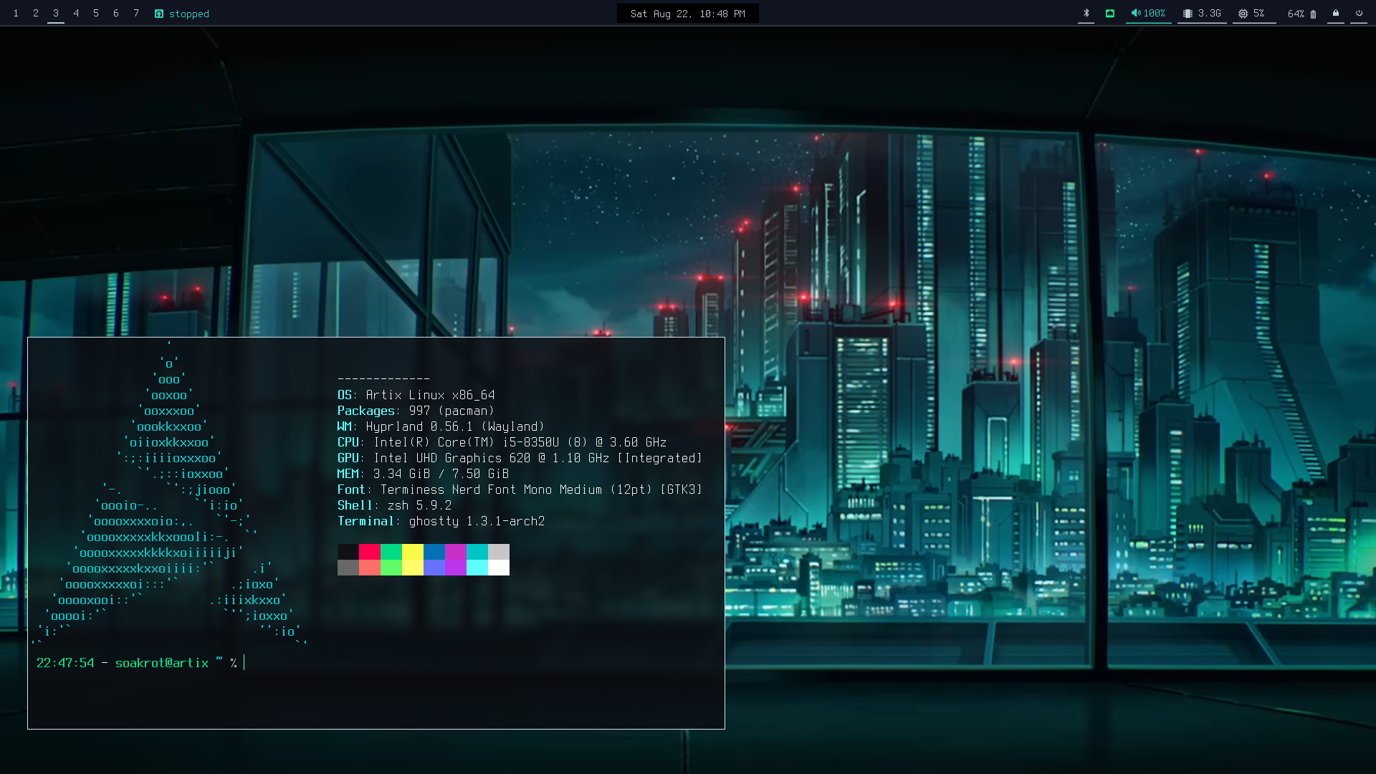The height and width of the screenshot is (774, 1376).
Task: Click the 5% CPU usage readout
Action: click(x=1259, y=14)
